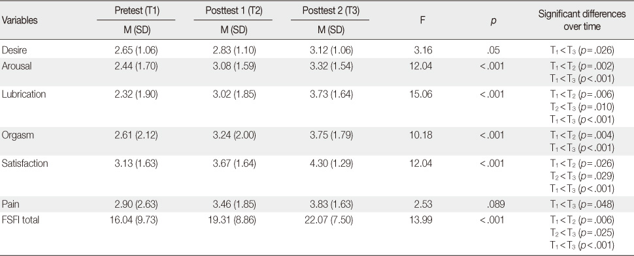Click the Desire row label
634x256 pixels.
[x=14, y=50]
